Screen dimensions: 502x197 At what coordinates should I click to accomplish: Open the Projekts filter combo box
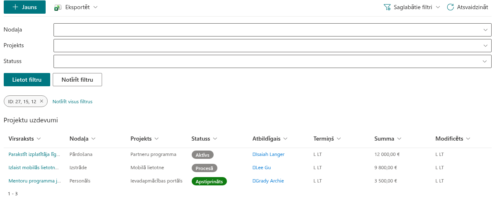click(272, 46)
